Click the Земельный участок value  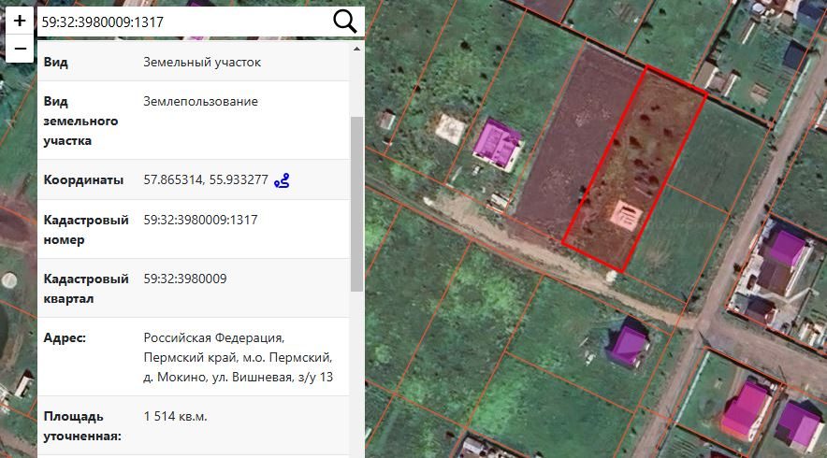(202, 63)
